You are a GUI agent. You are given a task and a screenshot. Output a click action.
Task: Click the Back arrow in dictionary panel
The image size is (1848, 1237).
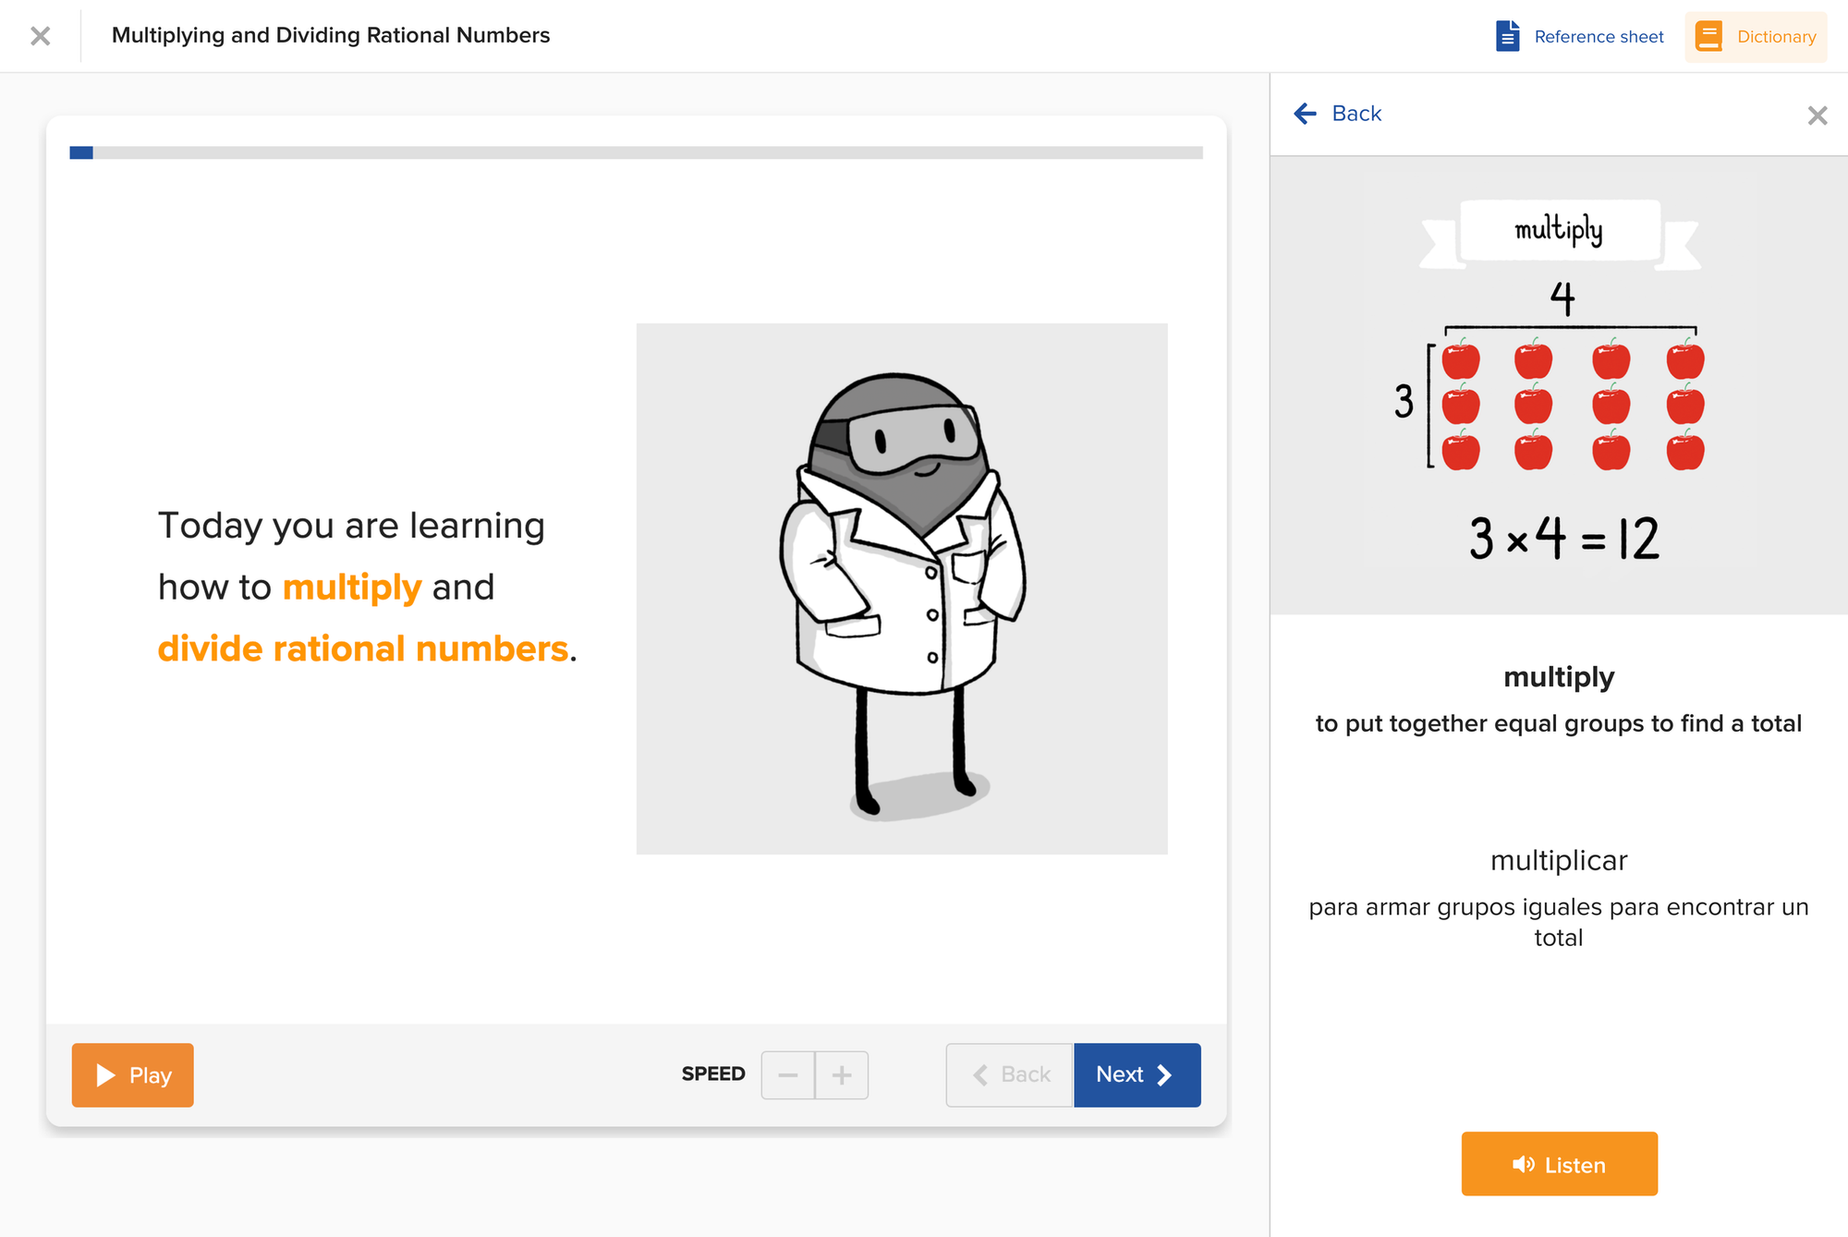tap(1305, 114)
